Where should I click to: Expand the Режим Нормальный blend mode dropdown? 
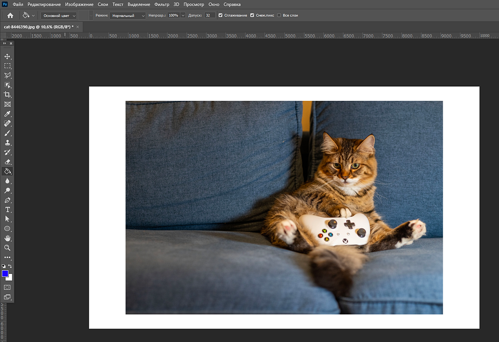[128, 16]
